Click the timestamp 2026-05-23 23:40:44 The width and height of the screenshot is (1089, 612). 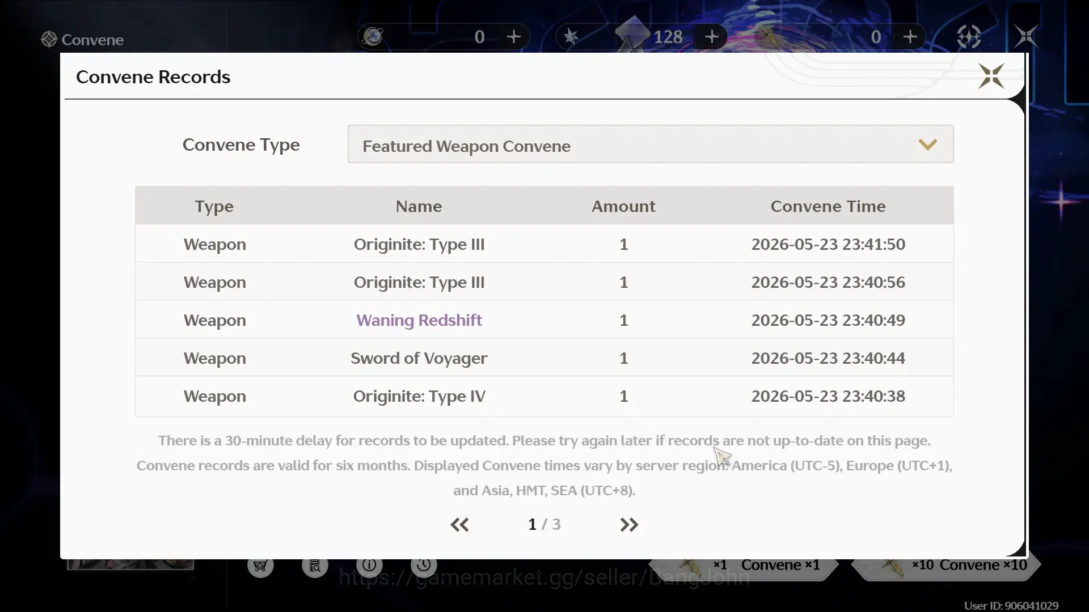828,358
